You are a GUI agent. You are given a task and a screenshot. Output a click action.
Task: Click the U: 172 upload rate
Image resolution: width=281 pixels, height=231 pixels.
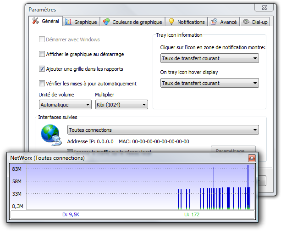click(192, 214)
